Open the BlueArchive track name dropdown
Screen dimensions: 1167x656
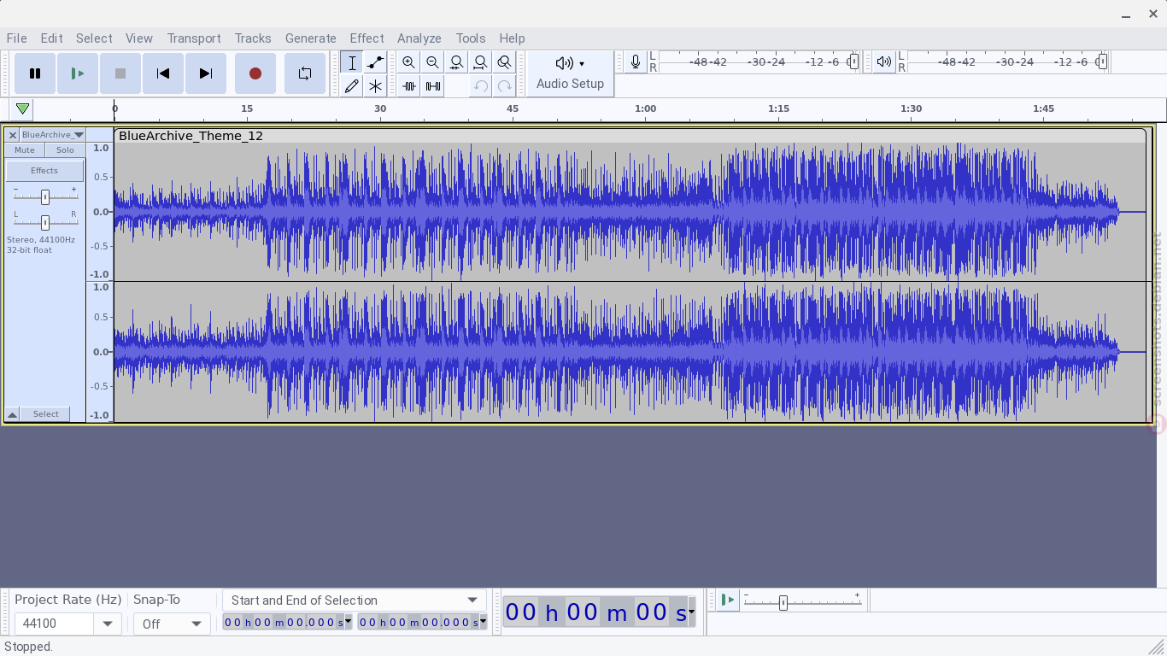tap(53, 135)
